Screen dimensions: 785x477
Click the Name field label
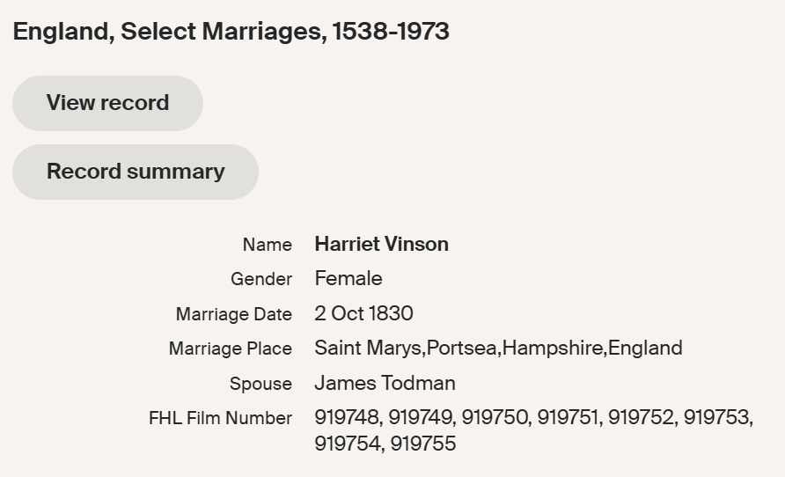(267, 246)
